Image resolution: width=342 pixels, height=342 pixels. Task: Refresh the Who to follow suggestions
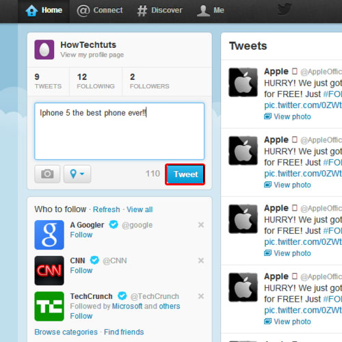tap(106, 209)
